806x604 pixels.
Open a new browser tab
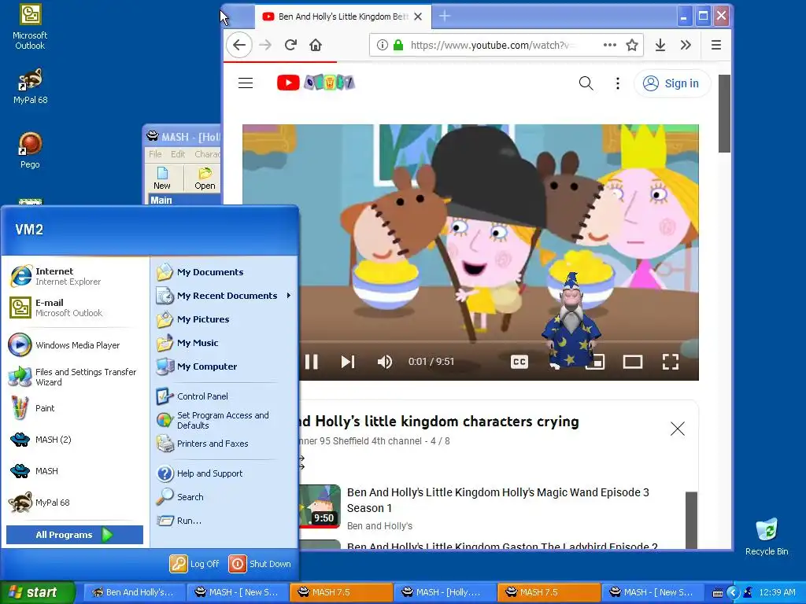(x=445, y=17)
